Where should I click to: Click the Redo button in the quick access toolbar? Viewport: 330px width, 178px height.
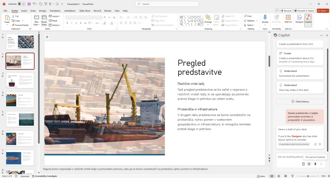(41, 4)
